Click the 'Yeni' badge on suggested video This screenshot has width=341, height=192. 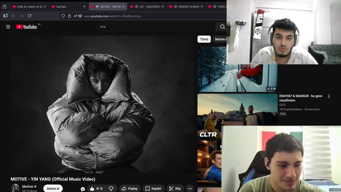pos(283,114)
